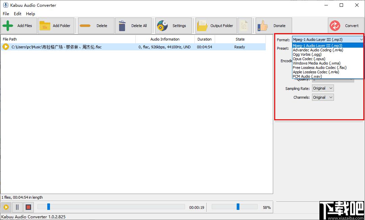Collapse the Format dropdown via its arrow
The width and height of the screenshot is (365, 220).
tap(361, 40)
